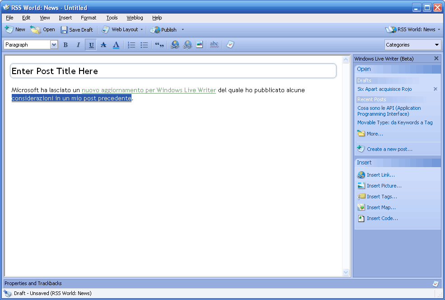Click the checkmark note icon in formatting toolbar
Screen dimensions: 445x300
230,45
